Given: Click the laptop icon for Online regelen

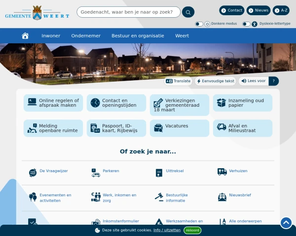Looking at the screenshot, I should 32,102.
